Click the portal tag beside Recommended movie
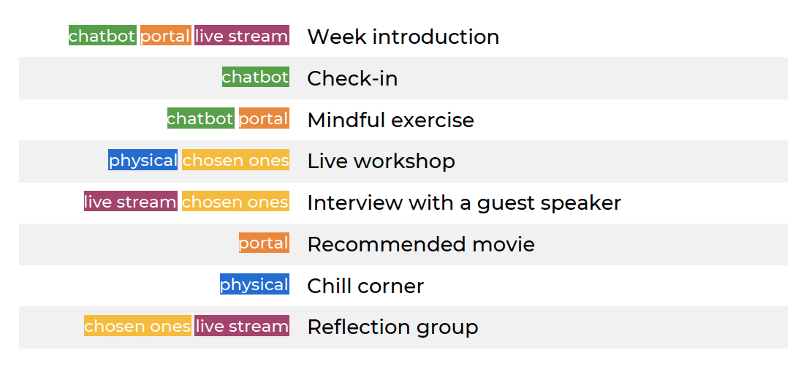809x372 pixels. [264, 243]
